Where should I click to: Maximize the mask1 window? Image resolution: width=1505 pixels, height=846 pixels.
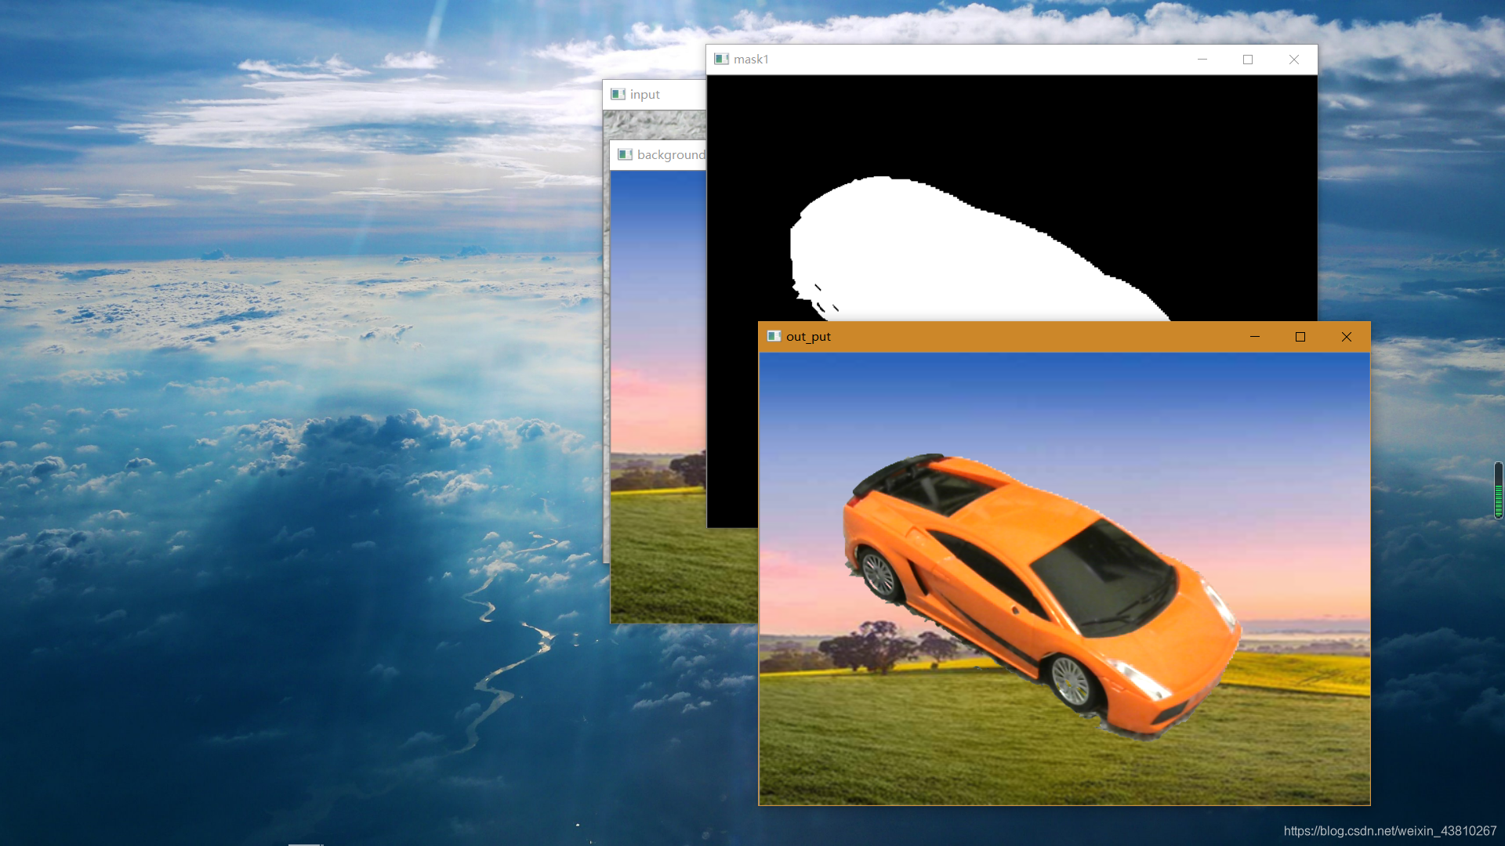(1248, 59)
